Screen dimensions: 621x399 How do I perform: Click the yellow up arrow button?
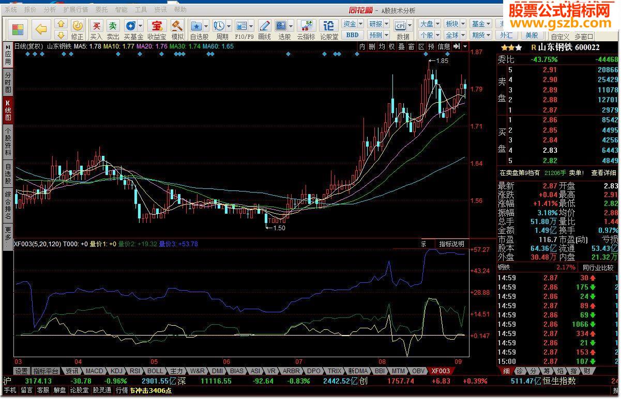[x=61, y=24]
